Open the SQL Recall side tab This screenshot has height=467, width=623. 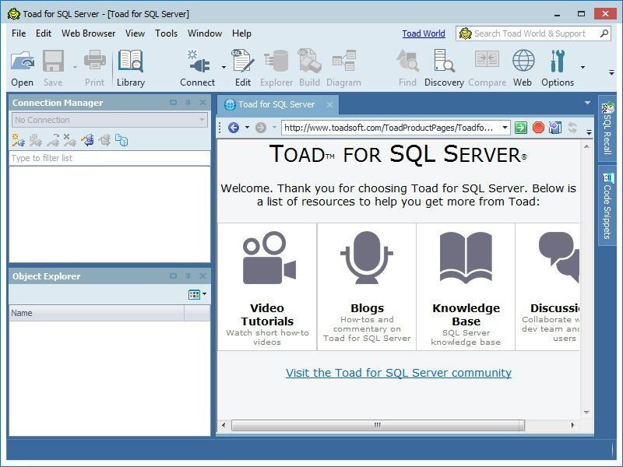click(607, 128)
